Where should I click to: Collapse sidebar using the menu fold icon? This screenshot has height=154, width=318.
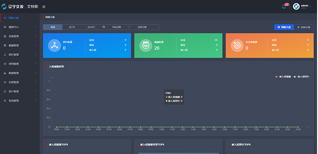[x=44, y=7]
